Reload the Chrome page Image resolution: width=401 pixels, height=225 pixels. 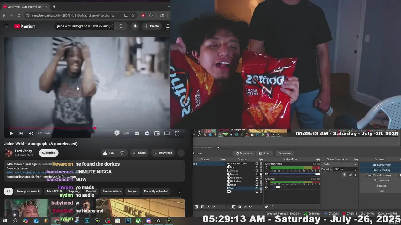(19, 15)
